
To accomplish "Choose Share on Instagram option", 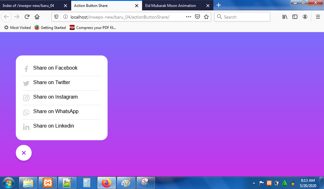I will (55, 97).
